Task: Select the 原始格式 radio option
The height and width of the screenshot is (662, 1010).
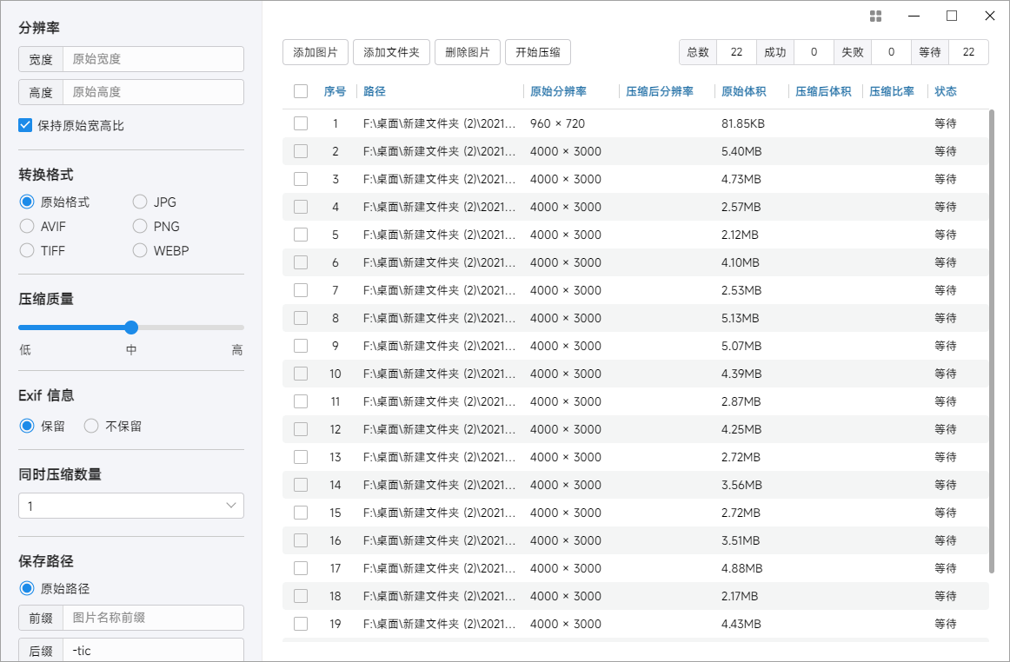Action: (26, 202)
